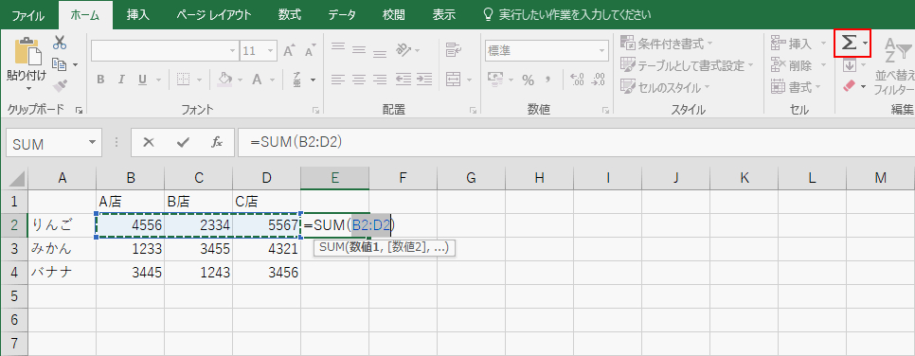This screenshot has height=356, width=915.
Task: Click decrease decimal places icon
Action: tap(598, 80)
